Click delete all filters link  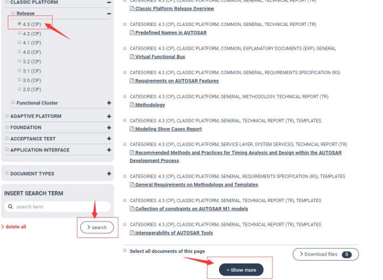[x=14, y=227]
